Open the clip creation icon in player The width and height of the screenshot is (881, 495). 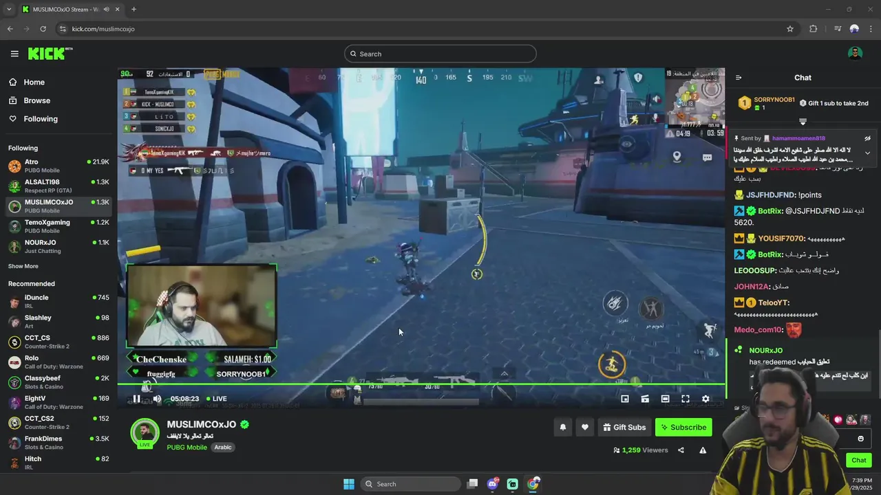645,399
